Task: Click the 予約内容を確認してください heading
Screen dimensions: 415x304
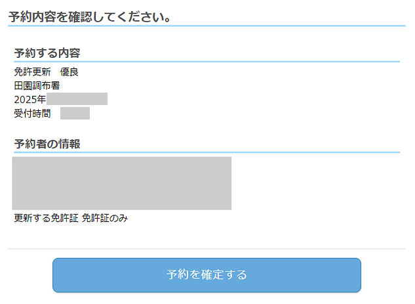Action: [90, 16]
